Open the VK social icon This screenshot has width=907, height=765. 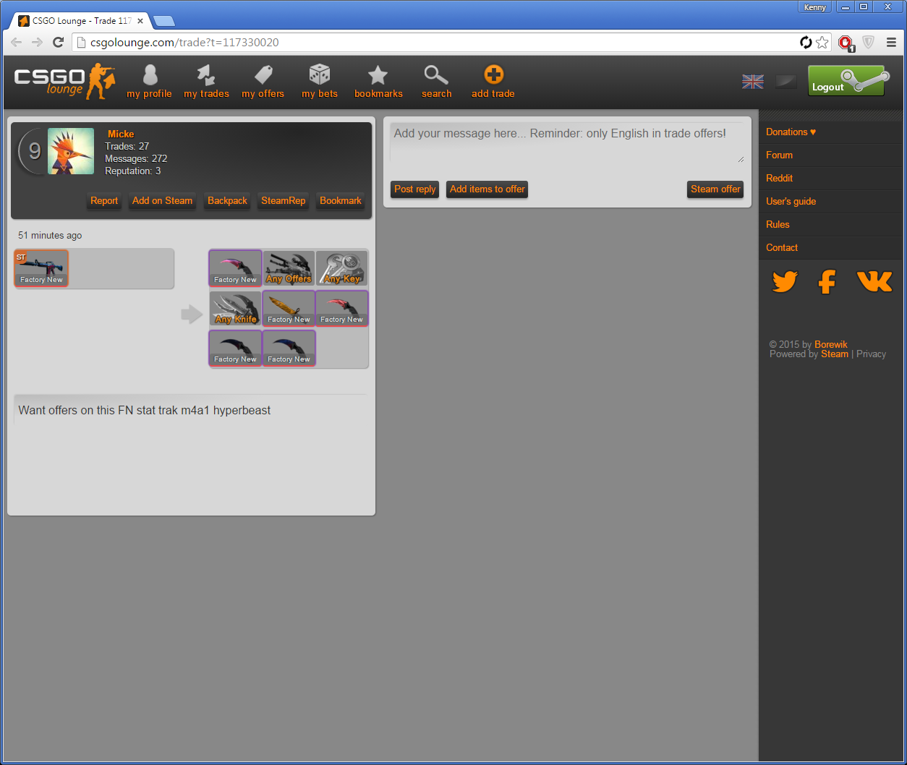(874, 281)
